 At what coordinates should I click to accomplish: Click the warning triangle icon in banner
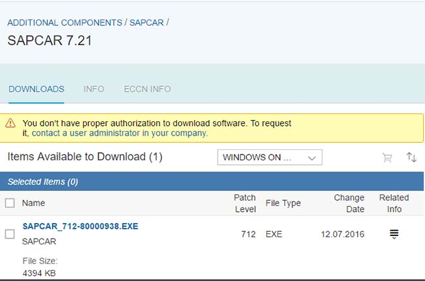pyautogui.click(x=10, y=123)
